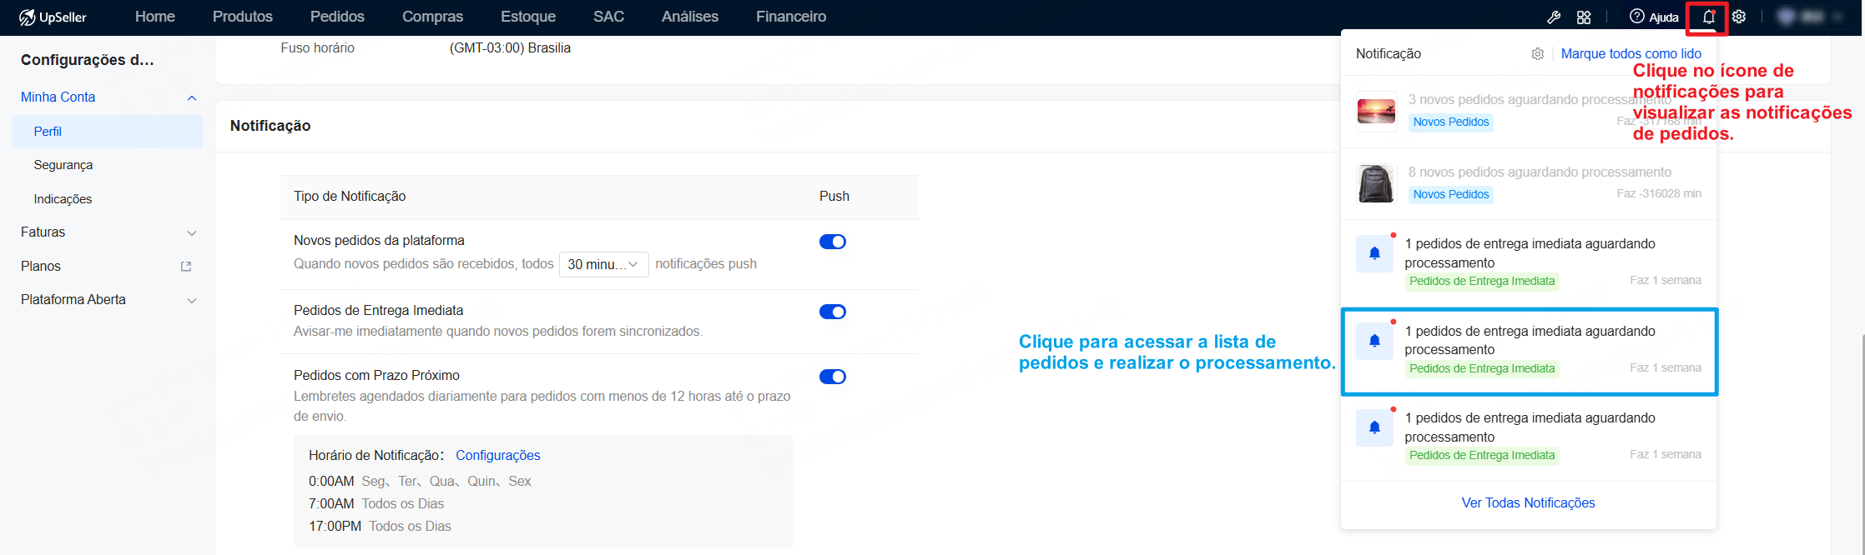Open the 30 minutos interval dropdown

click(x=603, y=264)
